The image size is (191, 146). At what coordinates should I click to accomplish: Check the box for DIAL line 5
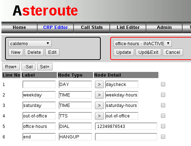[x=163, y=126]
